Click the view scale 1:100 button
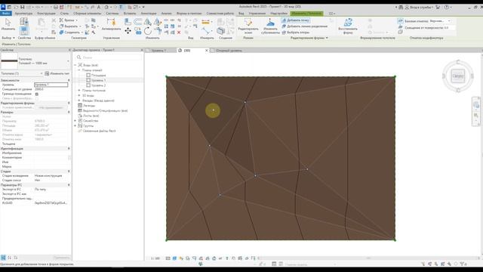Image resolution: width=483 pixels, height=272 pixels. pos(155,258)
